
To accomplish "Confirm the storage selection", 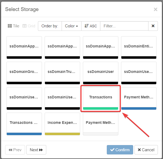I will pyautogui.click(x=120, y=150).
